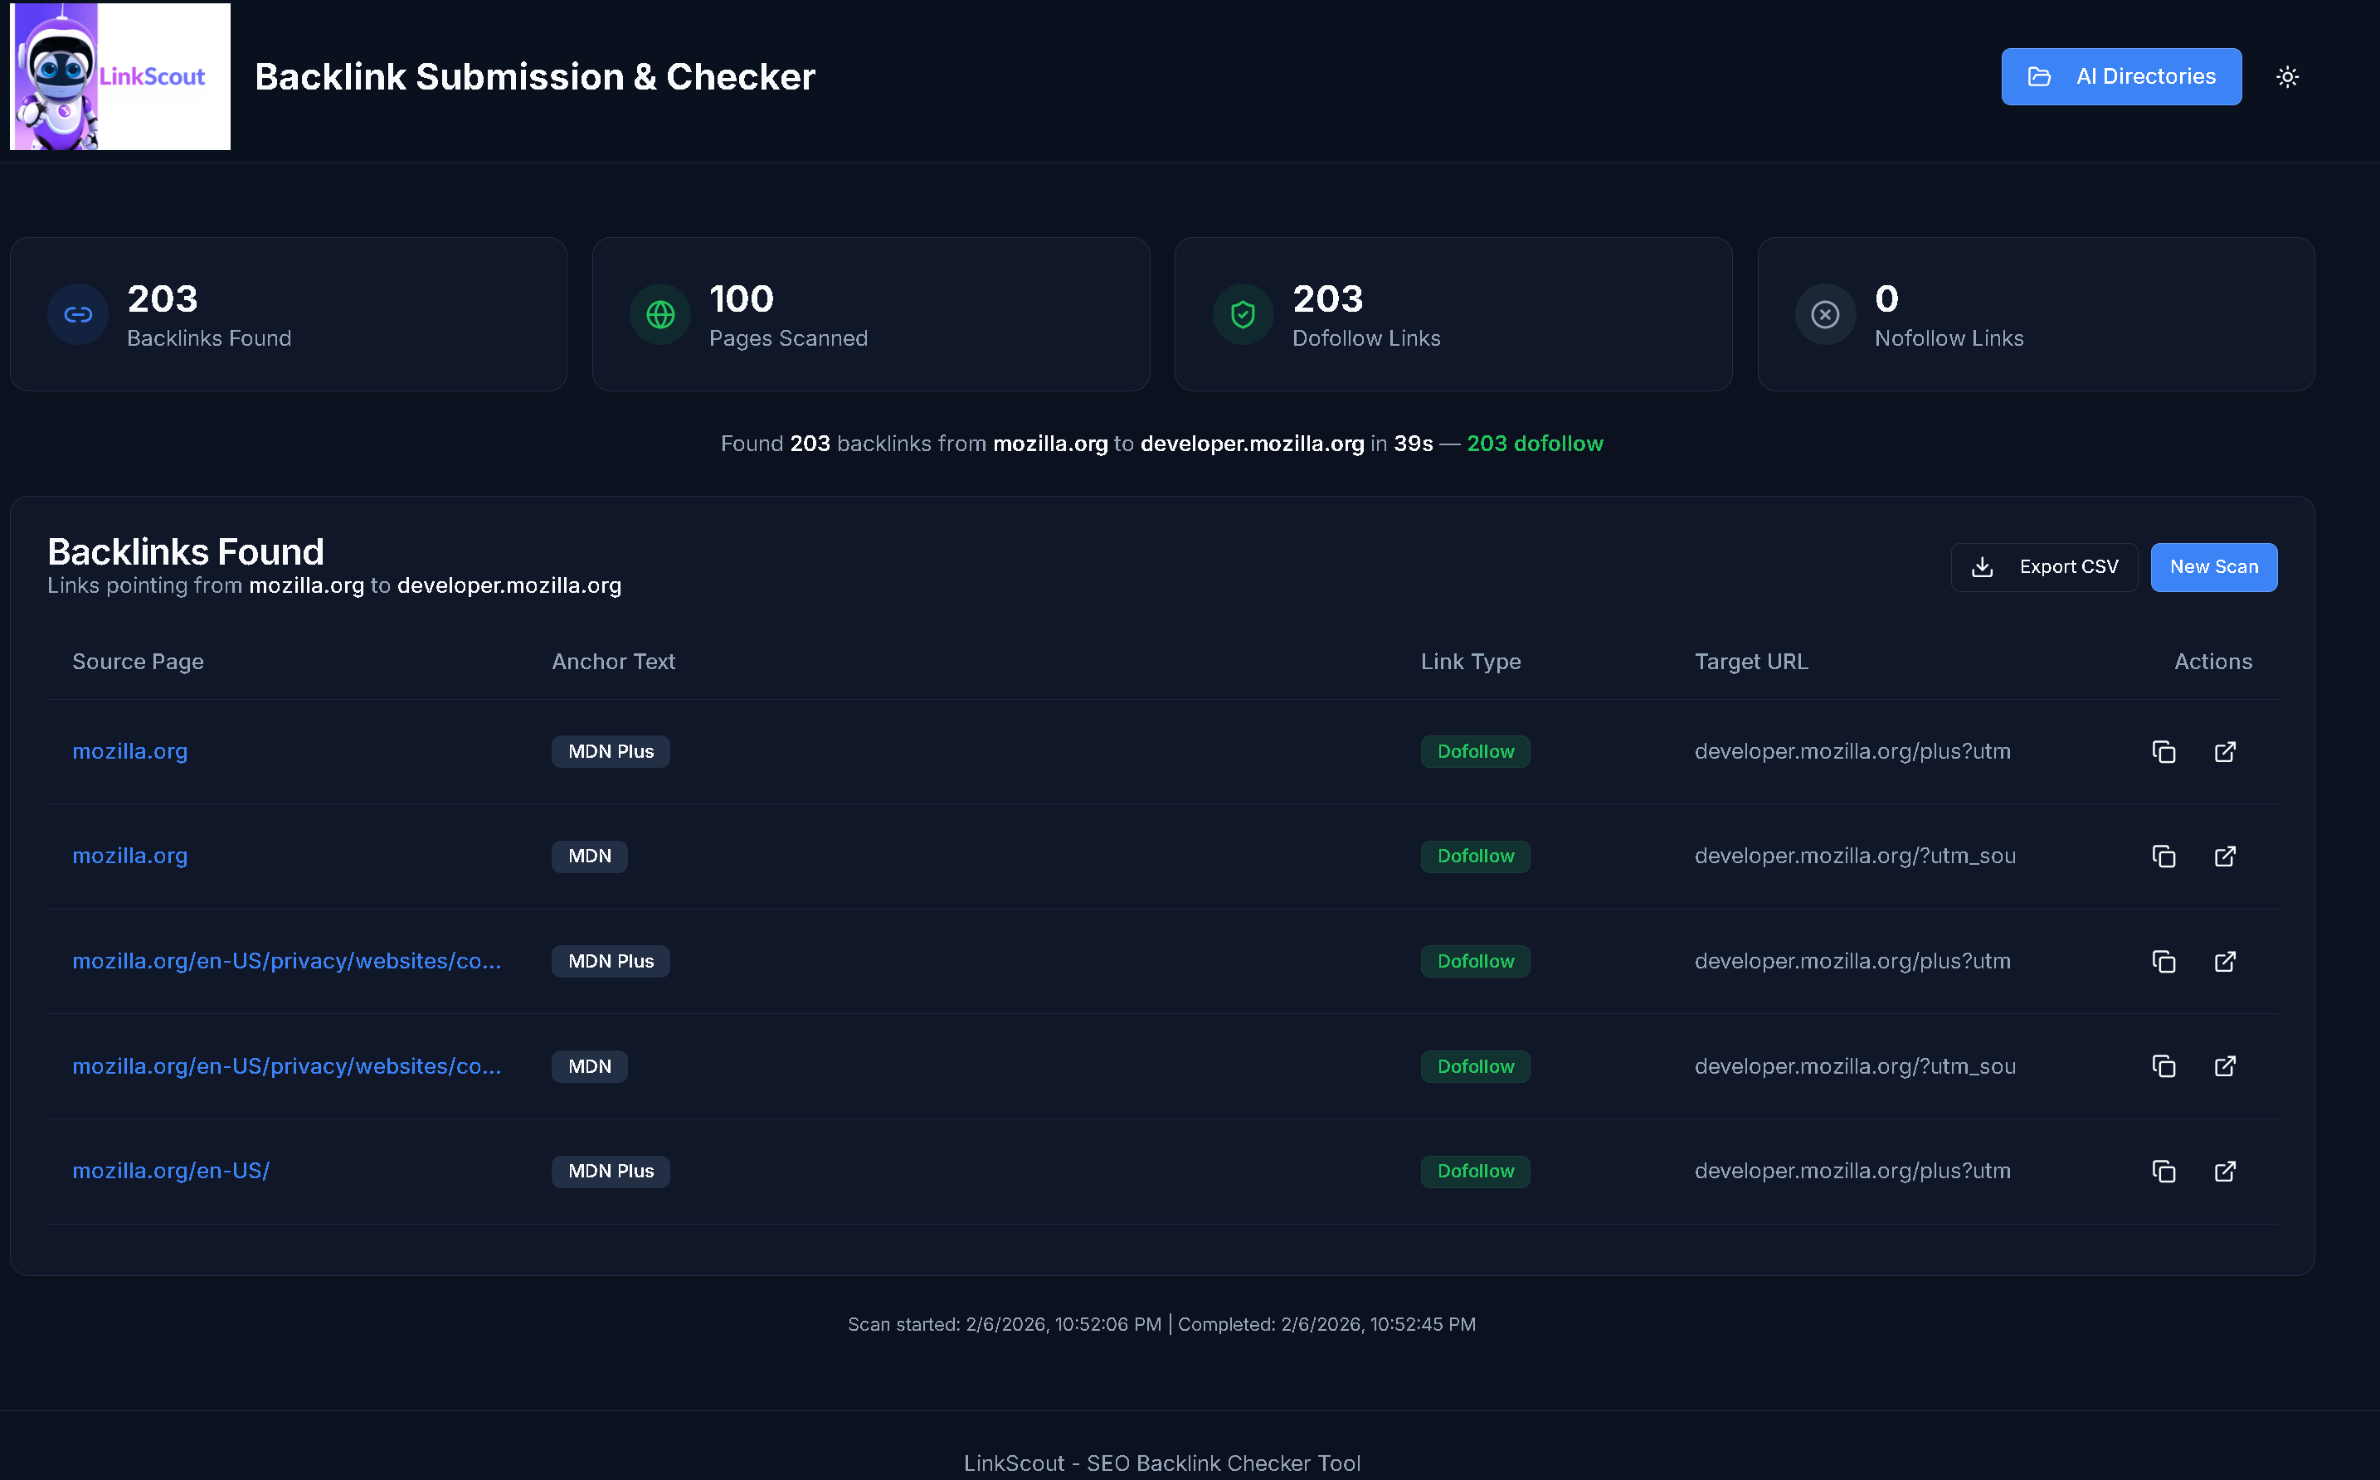Open the mozilla.org/en-US/privacy/websites/co... source link
Image resolution: width=2380 pixels, height=1480 pixels.
tap(286, 960)
